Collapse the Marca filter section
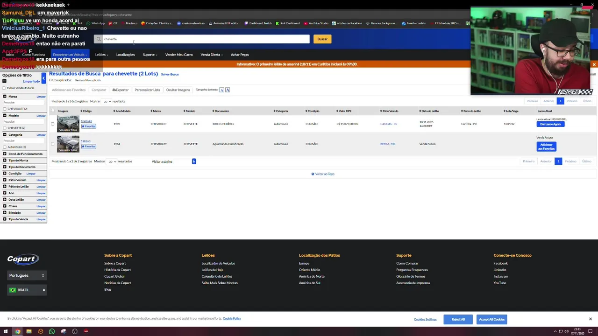Viewport: 598px width, 336px height. pos(5,97)
